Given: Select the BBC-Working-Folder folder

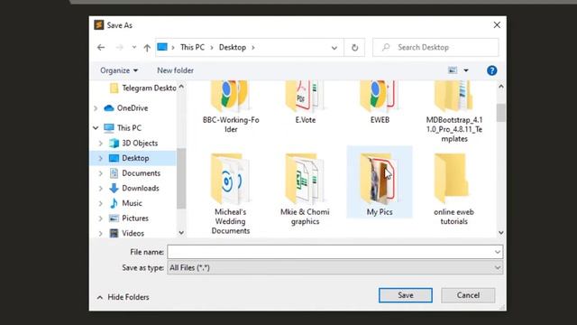Looking at the screenshot, I should 231,107.
